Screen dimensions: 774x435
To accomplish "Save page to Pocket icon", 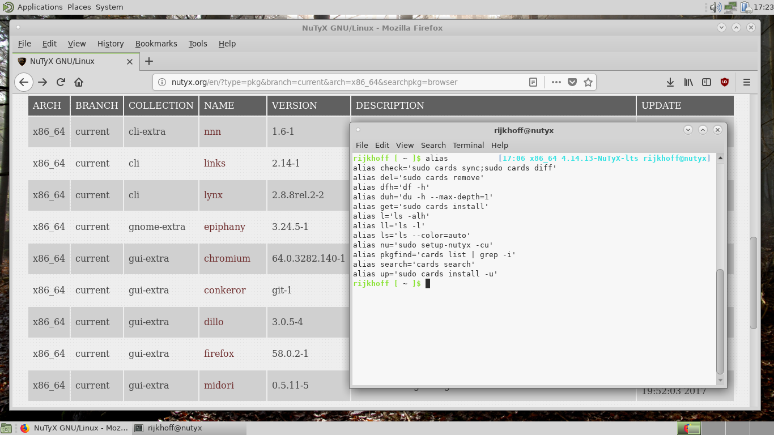I will pos(572,82).
